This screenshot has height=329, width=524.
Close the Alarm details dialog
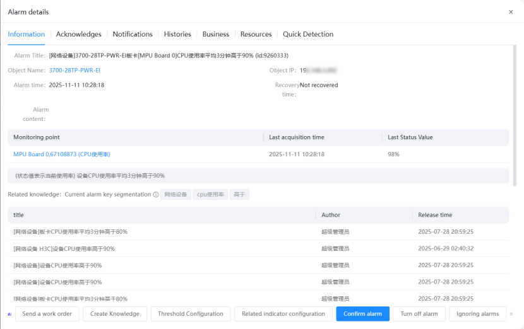(x=511, y=12)
